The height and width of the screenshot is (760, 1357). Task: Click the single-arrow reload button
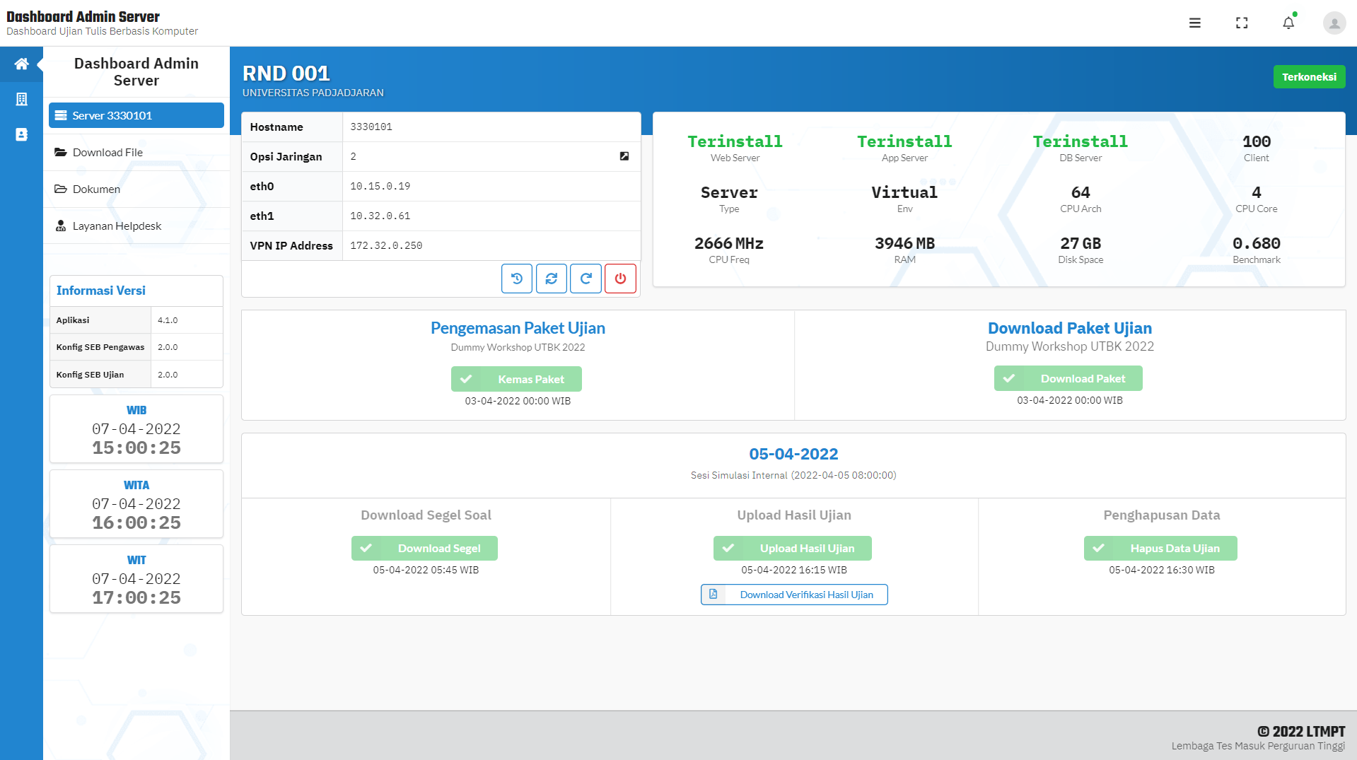[x=586, y=279]
